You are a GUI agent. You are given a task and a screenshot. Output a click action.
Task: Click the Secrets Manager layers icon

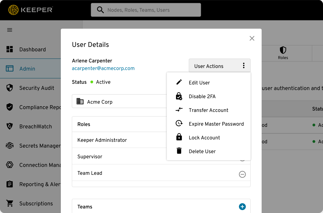point(10,146)
